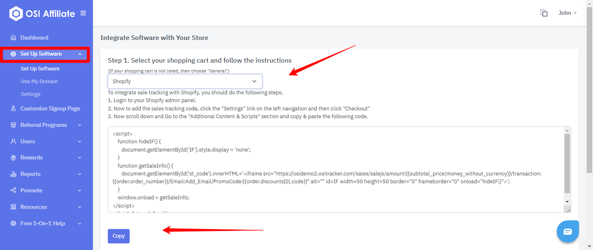The width and height of the screenshot is (593, 250).
Task: Toggle the hamburger sidebar menu icon
Action: pos(83,13)
